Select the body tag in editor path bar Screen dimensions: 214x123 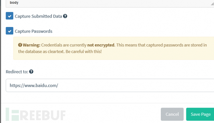click(14, 3)
